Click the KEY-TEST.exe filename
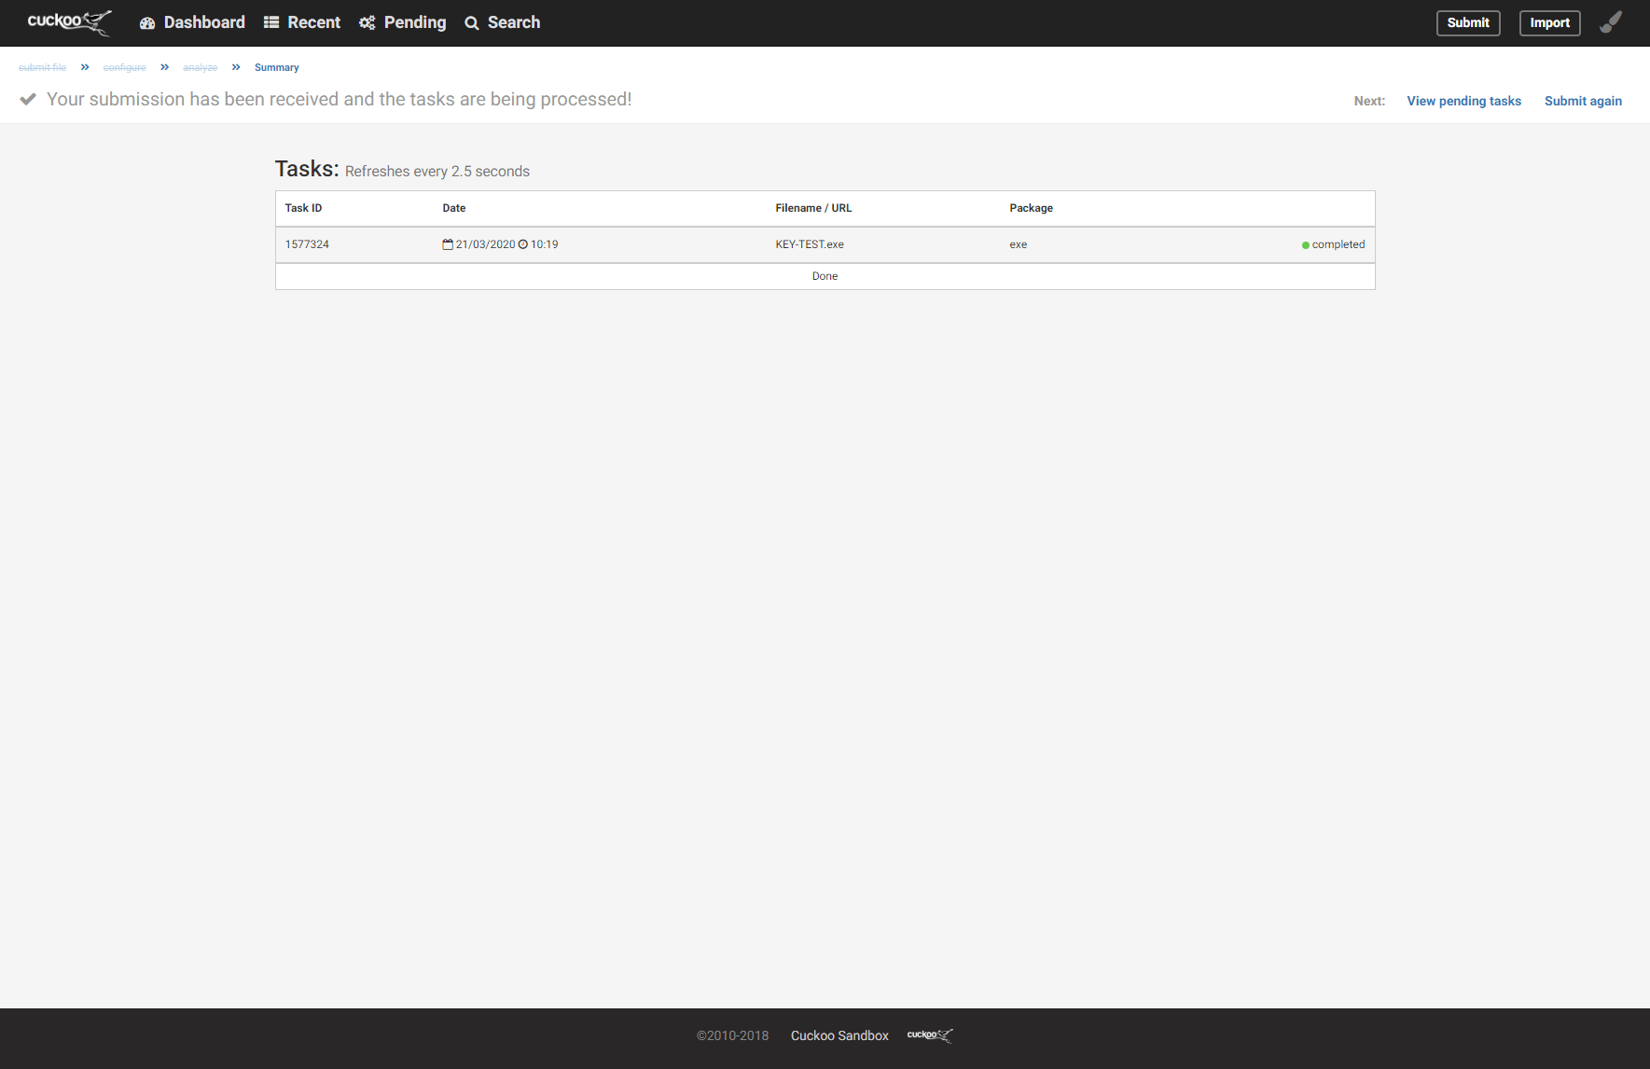Image resolution: width=1650 pixels, height=1069 pixels. [x=809, y=244]
